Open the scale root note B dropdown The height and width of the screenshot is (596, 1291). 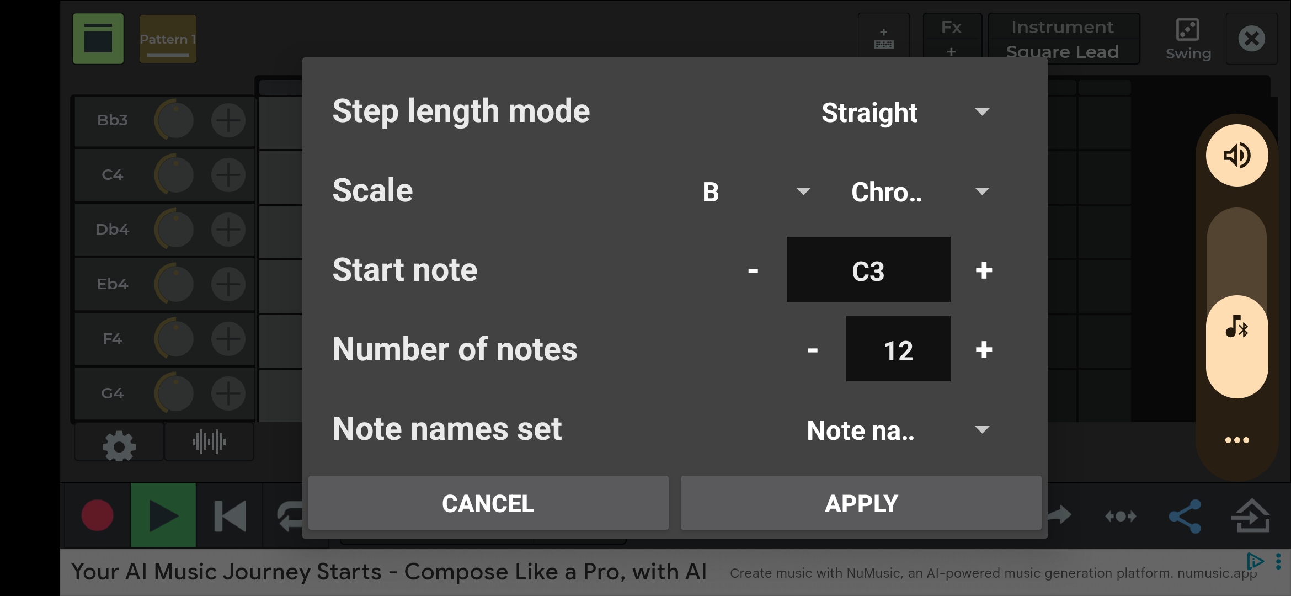[x=756, y=192]
